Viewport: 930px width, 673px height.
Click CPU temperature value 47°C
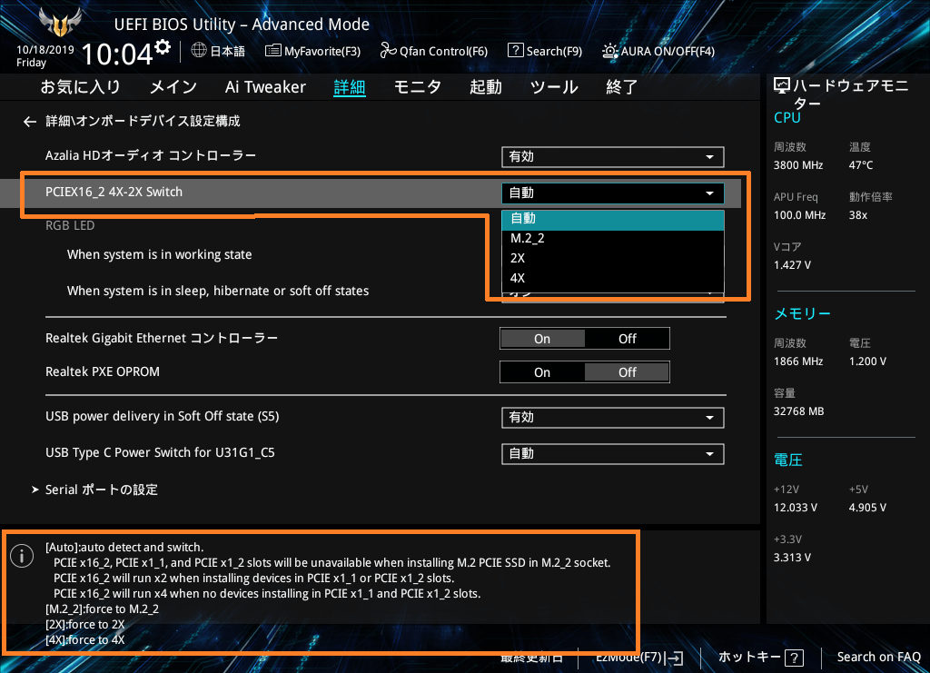tap(861, 165)
